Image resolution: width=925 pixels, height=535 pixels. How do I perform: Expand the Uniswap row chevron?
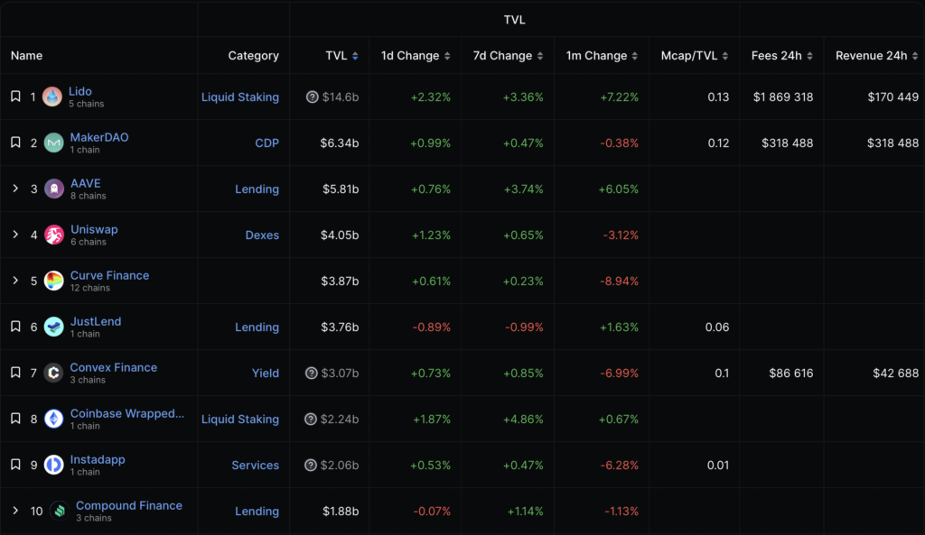tap(15, 235)
